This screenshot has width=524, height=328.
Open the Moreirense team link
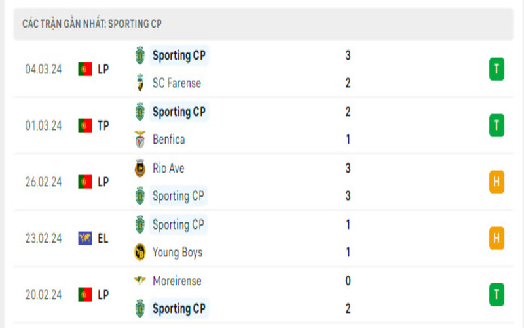point(177,281)
